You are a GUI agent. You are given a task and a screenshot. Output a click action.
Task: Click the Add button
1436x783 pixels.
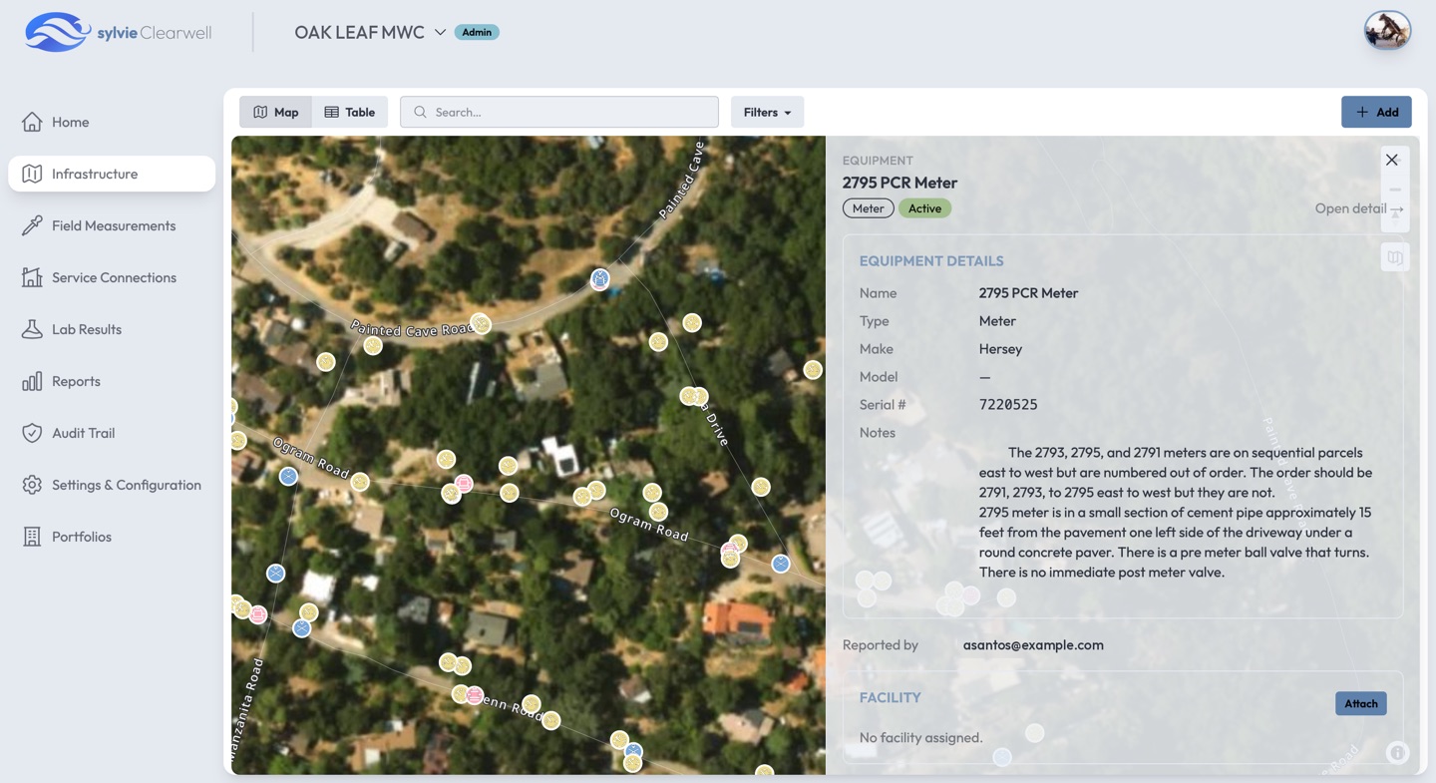point(1376,112)
